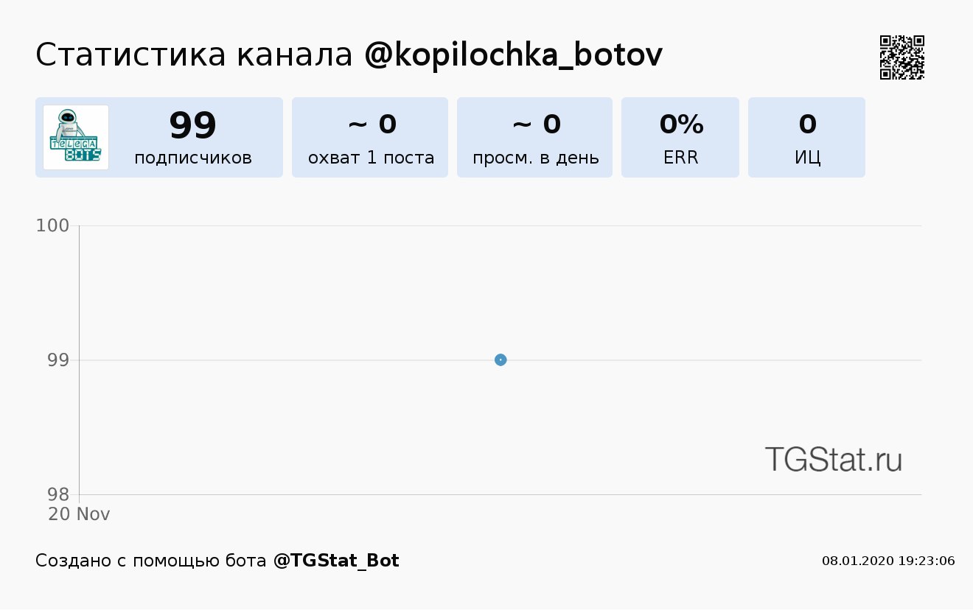The height and width of the screenshot is (610, 973).
Task: Click the 99 y-axis label
Action: point(58,360)
